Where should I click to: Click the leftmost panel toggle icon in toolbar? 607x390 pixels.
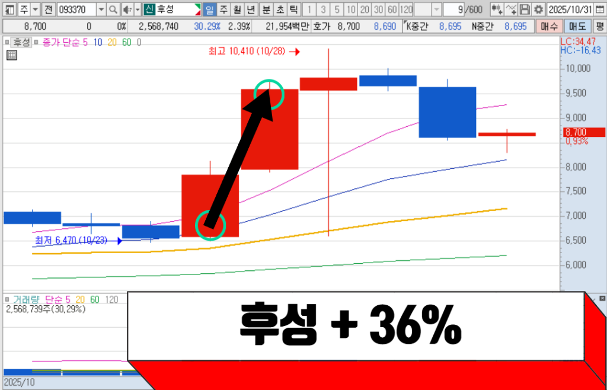(9, 9)
